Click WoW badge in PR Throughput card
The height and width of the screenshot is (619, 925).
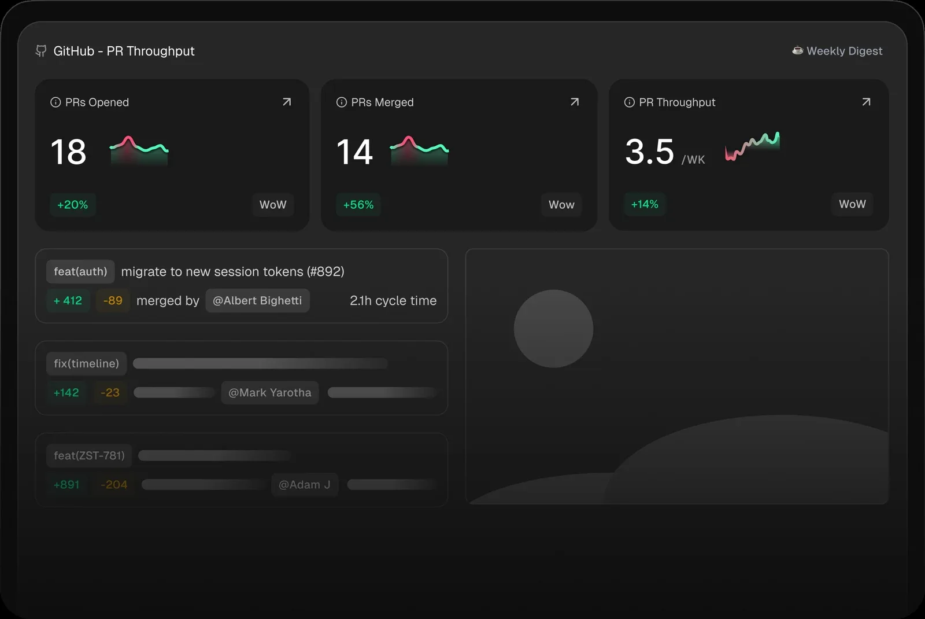tap(852, 204)
